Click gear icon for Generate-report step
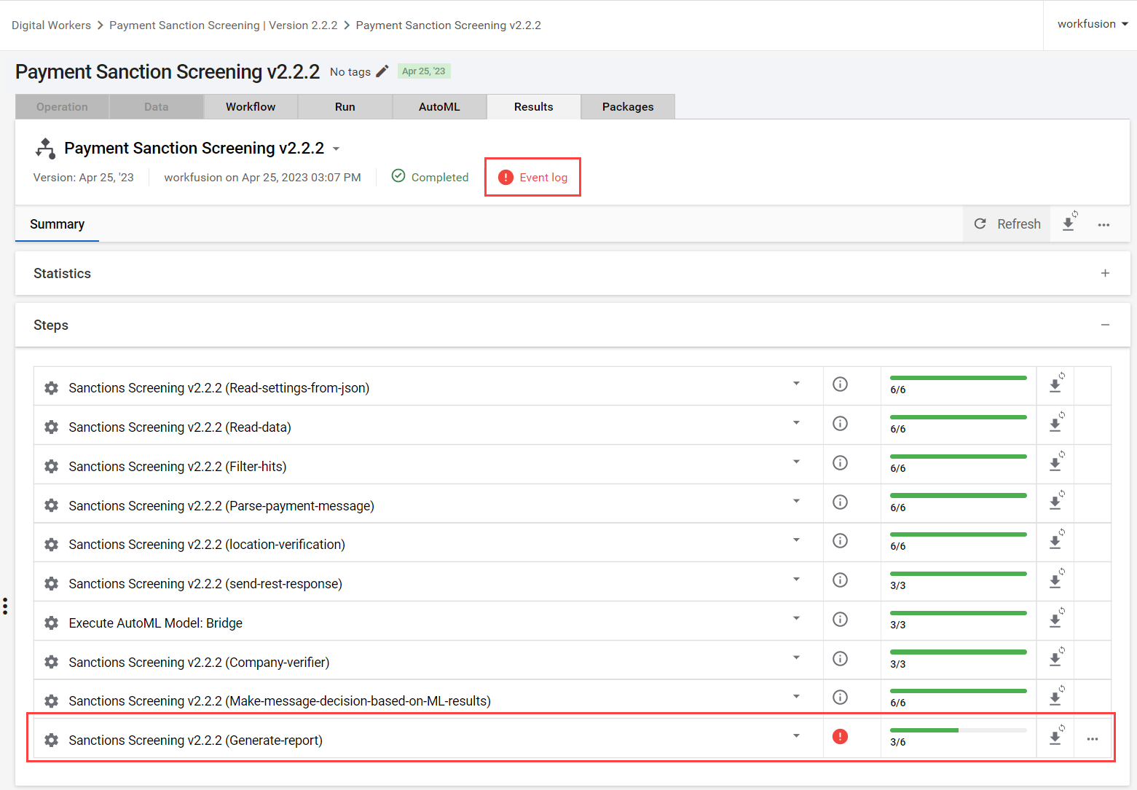Screen dimensions: 1137x790 (x=51, y=740)
